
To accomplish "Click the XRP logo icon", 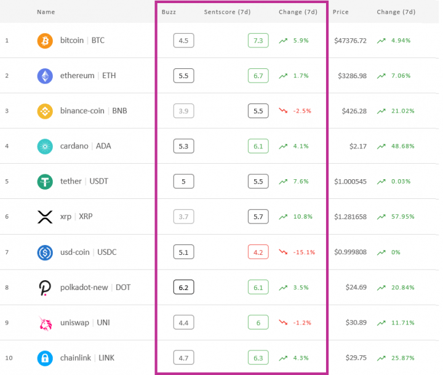I will click(x=45, y=217).
